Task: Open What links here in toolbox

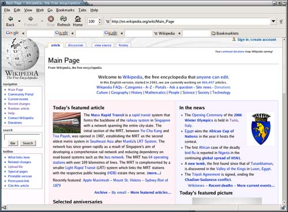Action: [19, 157]
